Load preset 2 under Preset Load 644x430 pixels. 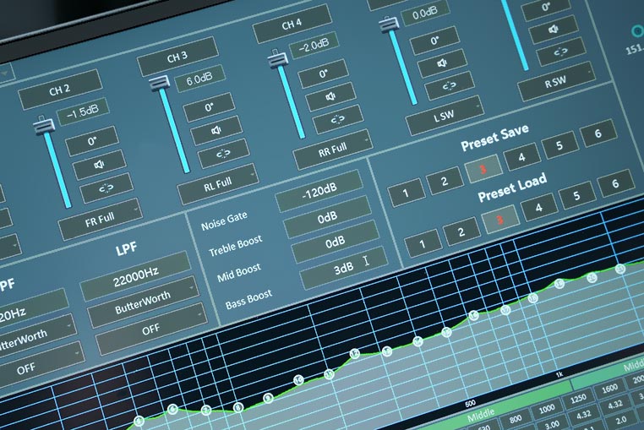click(461, 232)
